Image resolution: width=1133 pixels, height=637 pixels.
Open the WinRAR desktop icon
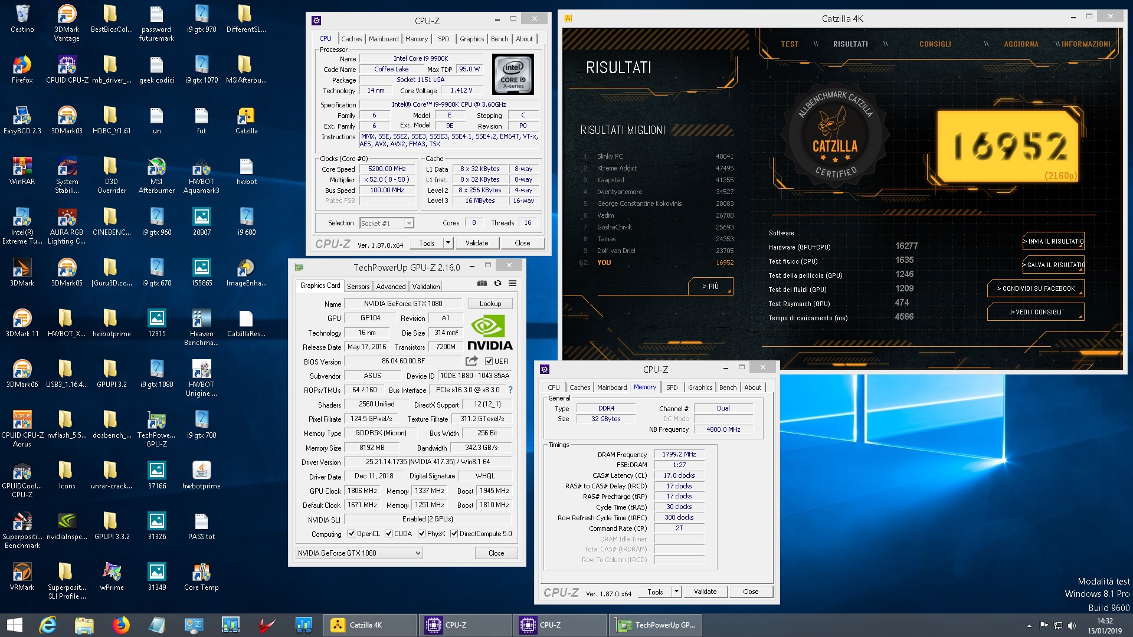click(x=22, y=171)
